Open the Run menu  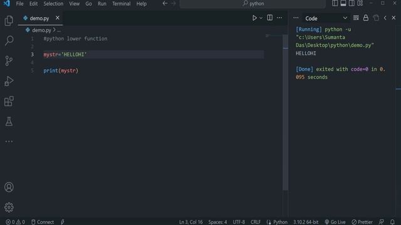[x=102, y=4]
